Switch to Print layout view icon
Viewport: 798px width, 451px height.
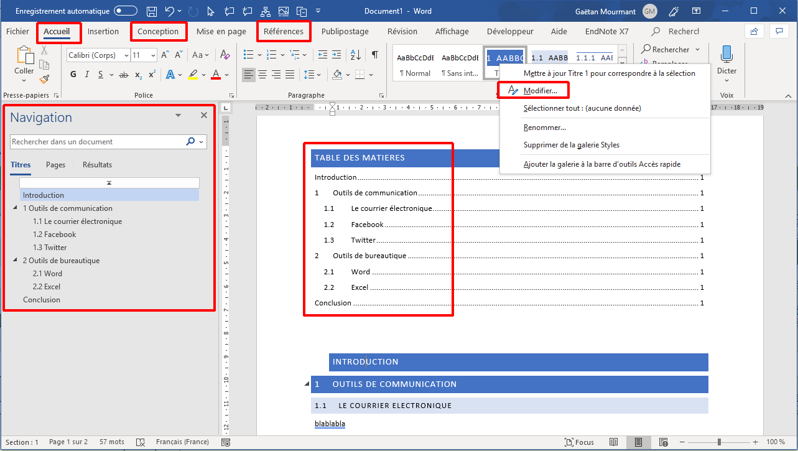coord(638,442)
